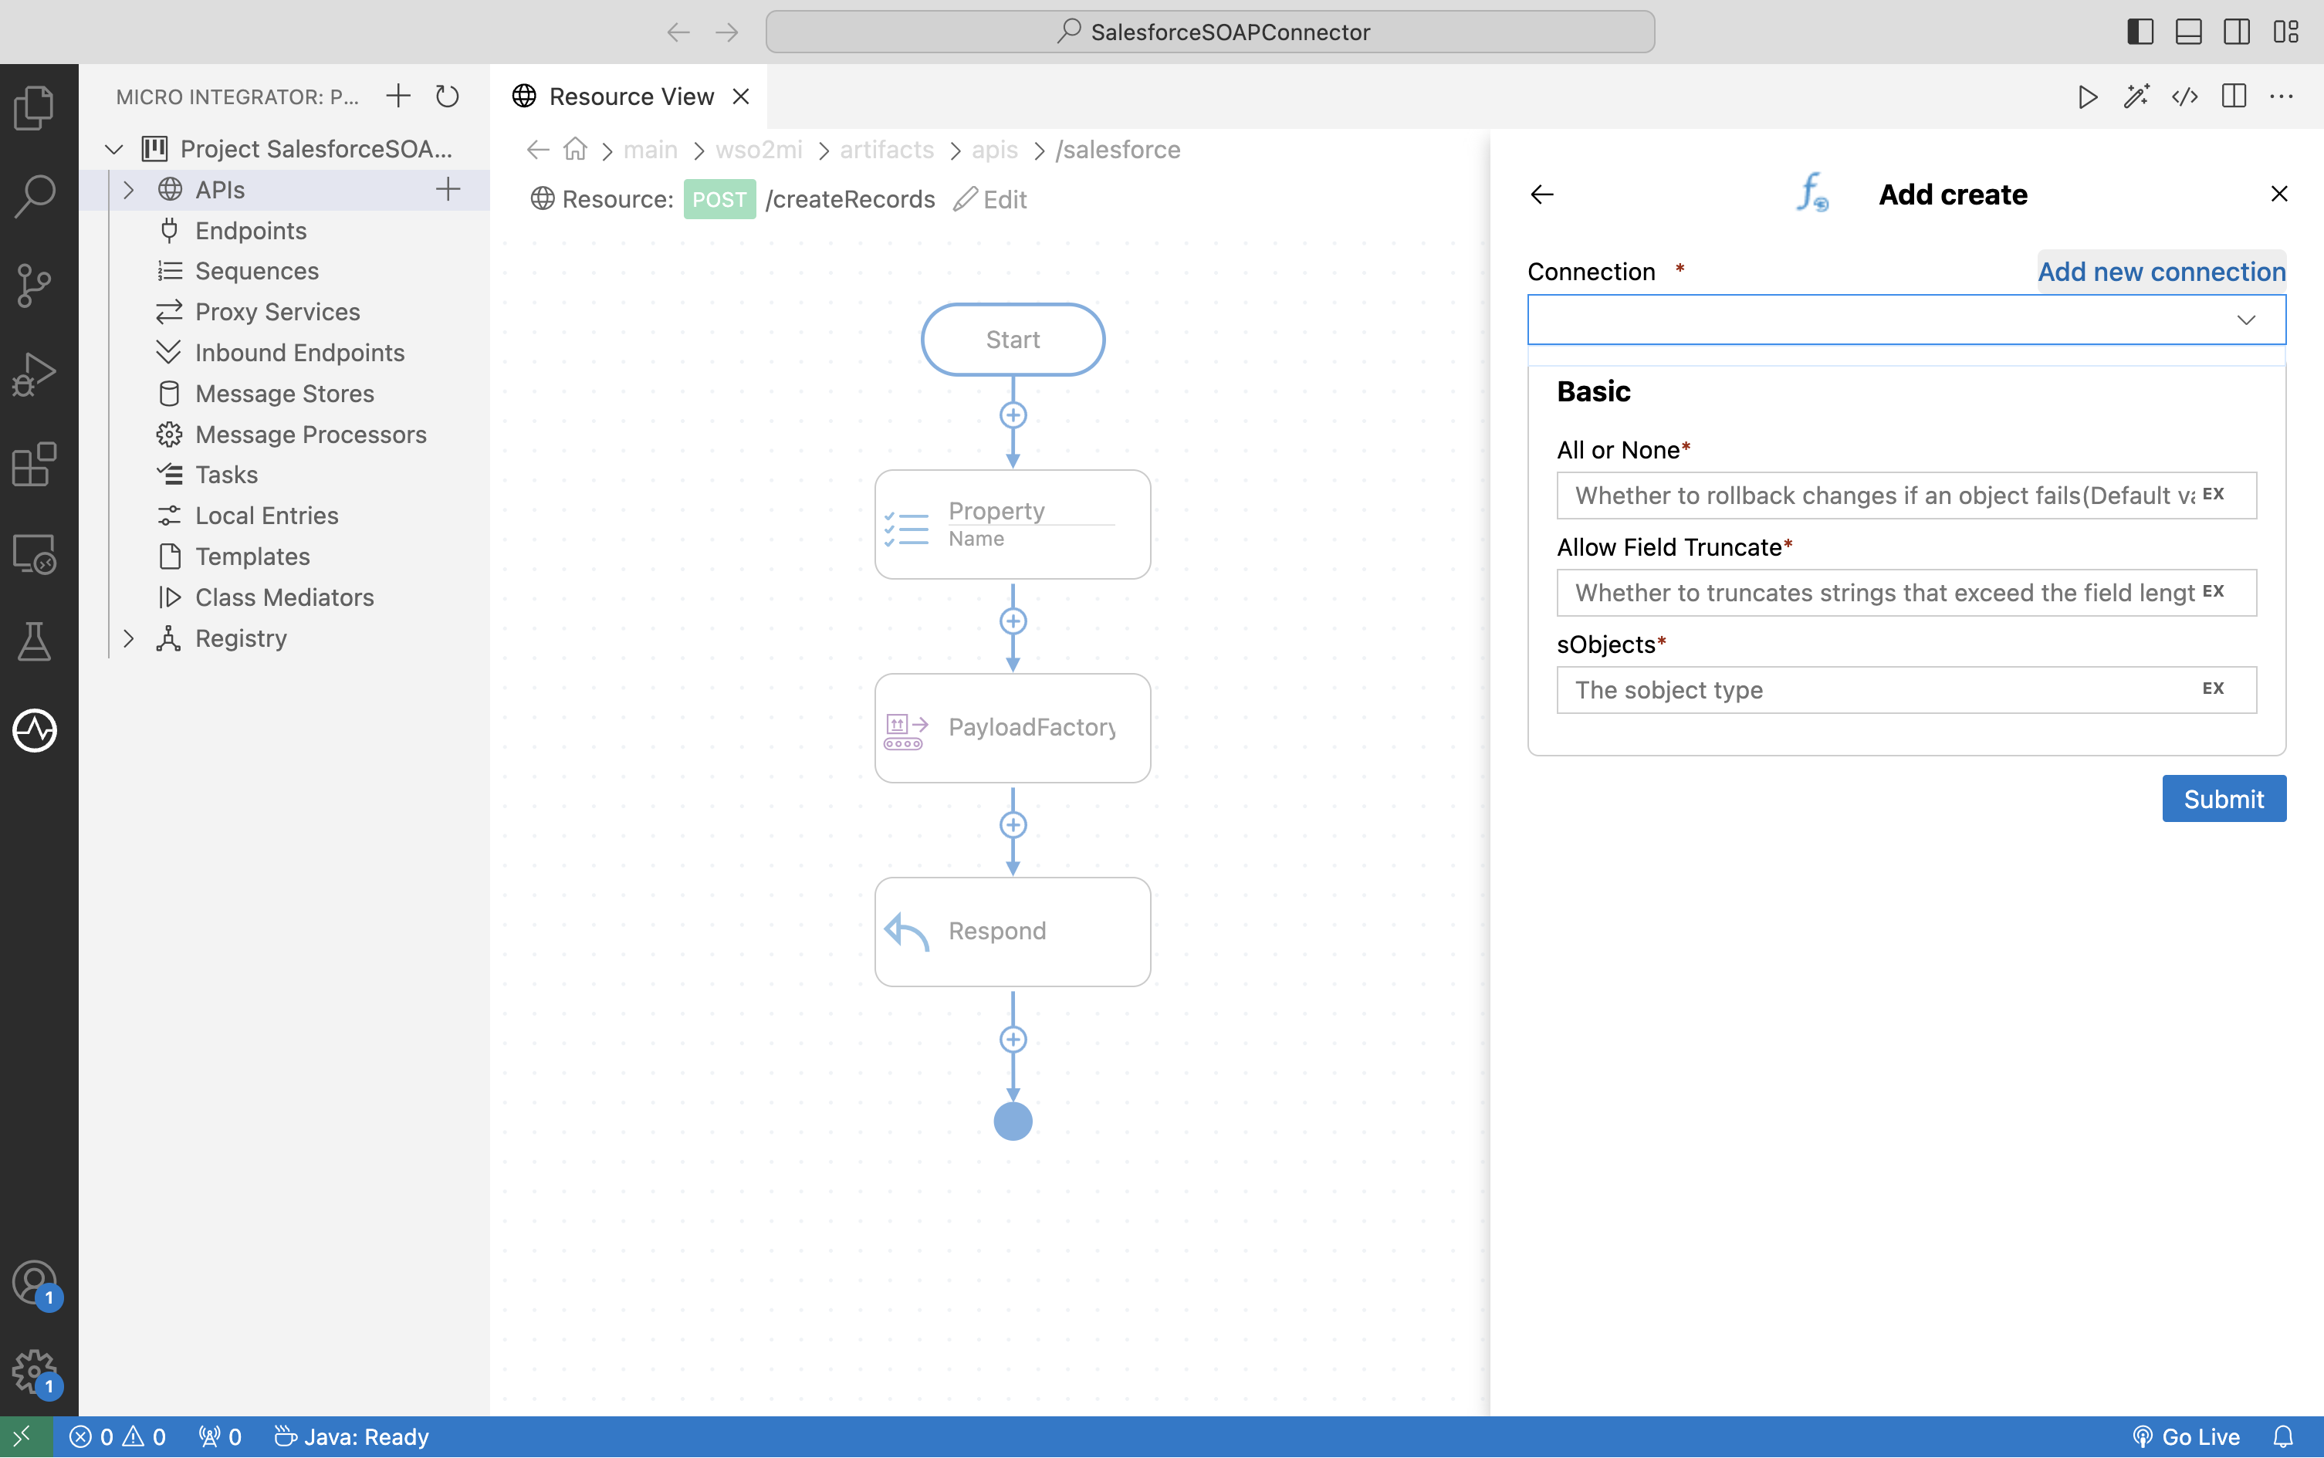Open Java: Ready status item

[352, 1437]
